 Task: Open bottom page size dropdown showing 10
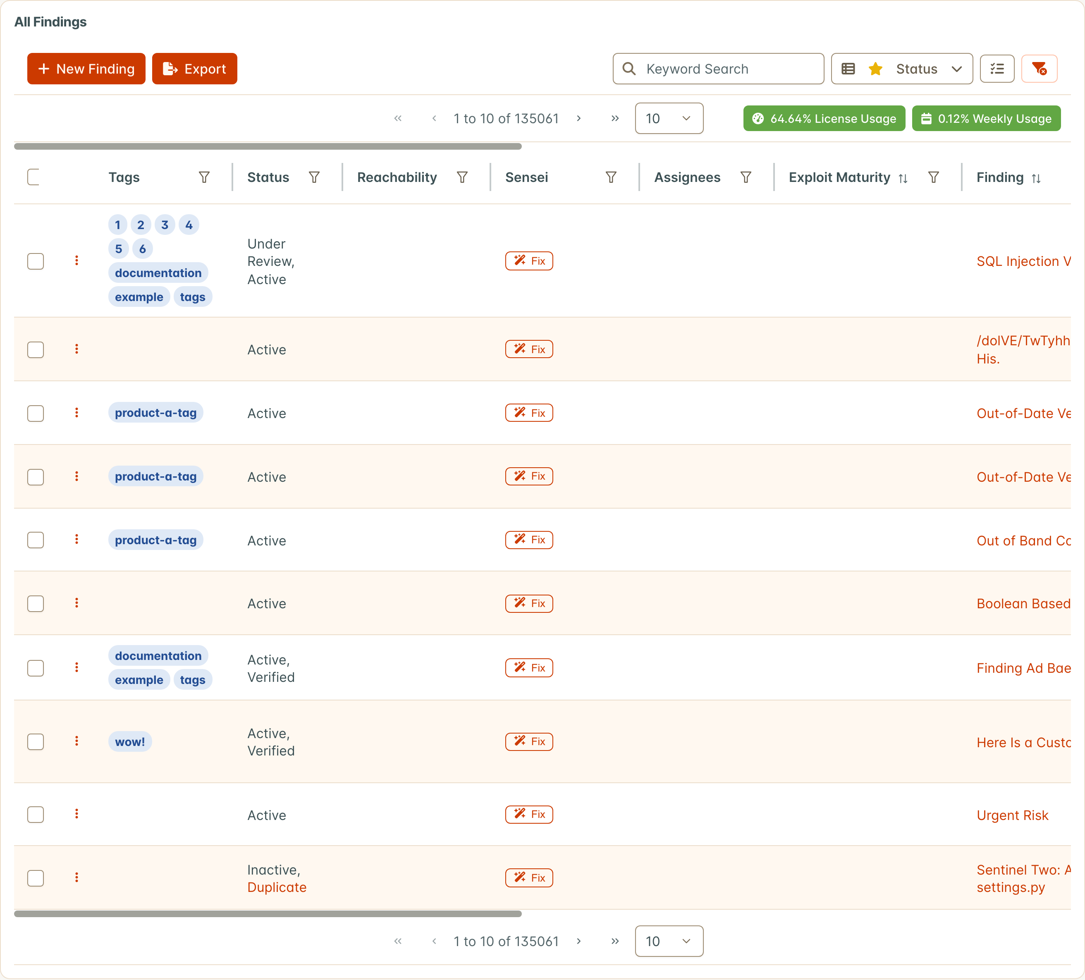click(x=669, y=941)
